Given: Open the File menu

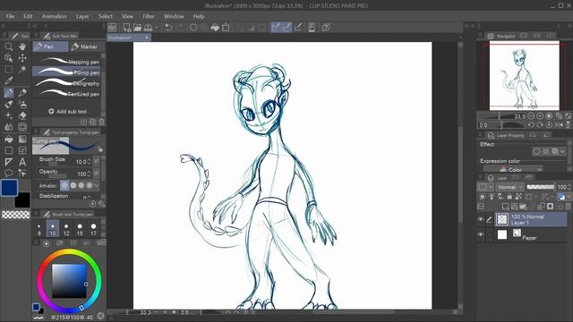Looking at the screenshot, I should point(10,16).
